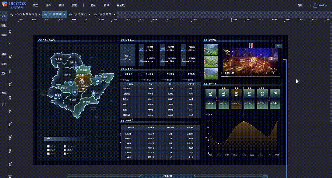Click the map marker between 桃城区 and 武邑县
Screen dimensions: 332x178
point(74,92)
